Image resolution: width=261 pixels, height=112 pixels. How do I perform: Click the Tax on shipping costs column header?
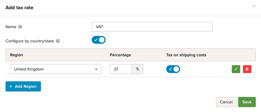click(x=184, y=55)
